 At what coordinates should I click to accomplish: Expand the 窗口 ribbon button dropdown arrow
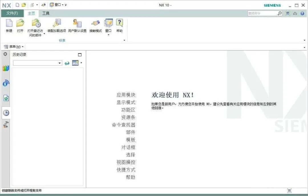point(108,35)
